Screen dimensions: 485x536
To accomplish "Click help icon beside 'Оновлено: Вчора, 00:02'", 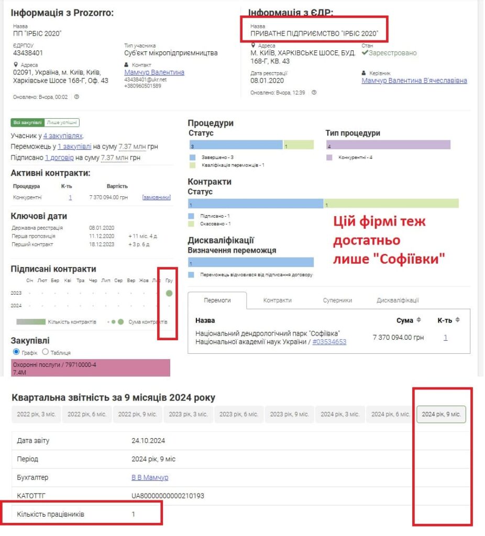I will pyautogui.click(x=76, y=97).
